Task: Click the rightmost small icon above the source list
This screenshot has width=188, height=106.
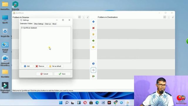Action: (x=88, y=17)
